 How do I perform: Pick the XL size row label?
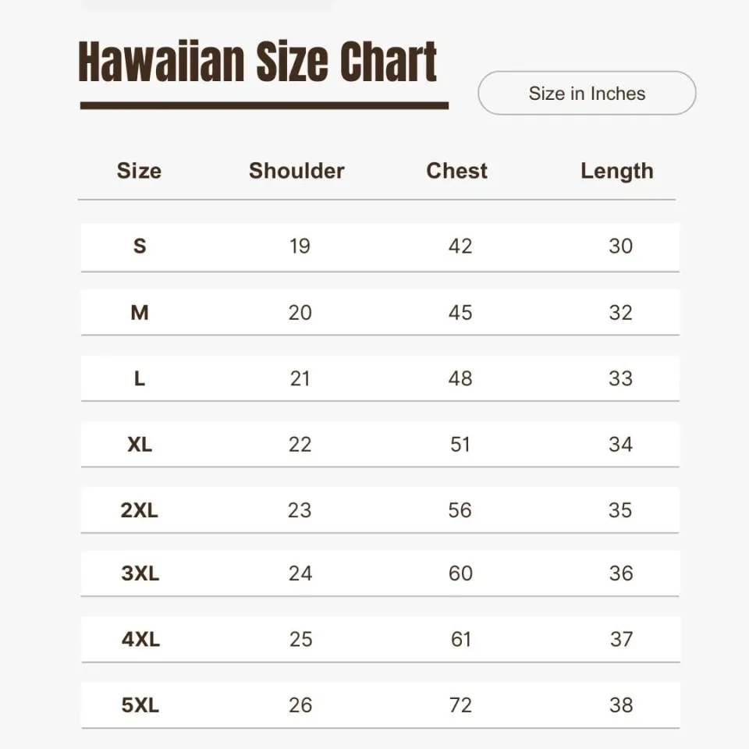[x=140, y=445]
